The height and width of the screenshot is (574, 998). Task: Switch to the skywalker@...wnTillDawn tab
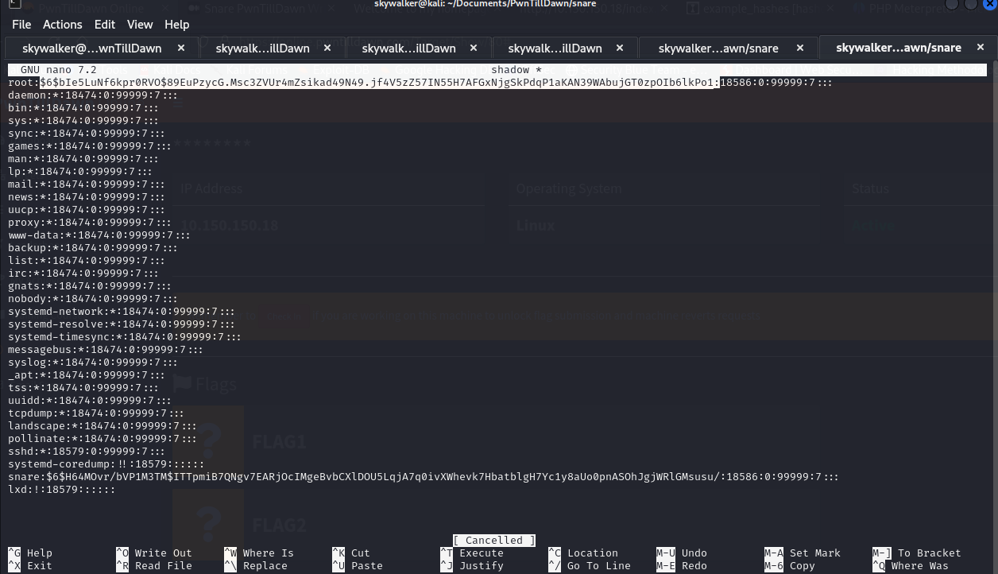91,48
